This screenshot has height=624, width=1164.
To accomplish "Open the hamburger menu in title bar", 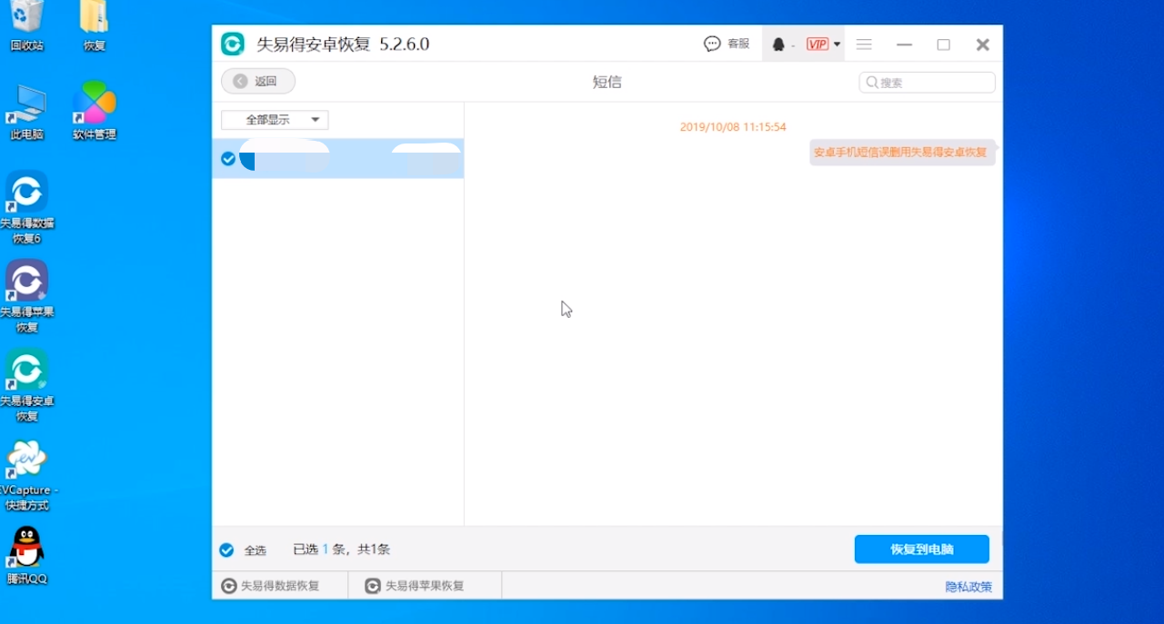I will [864, 45].
